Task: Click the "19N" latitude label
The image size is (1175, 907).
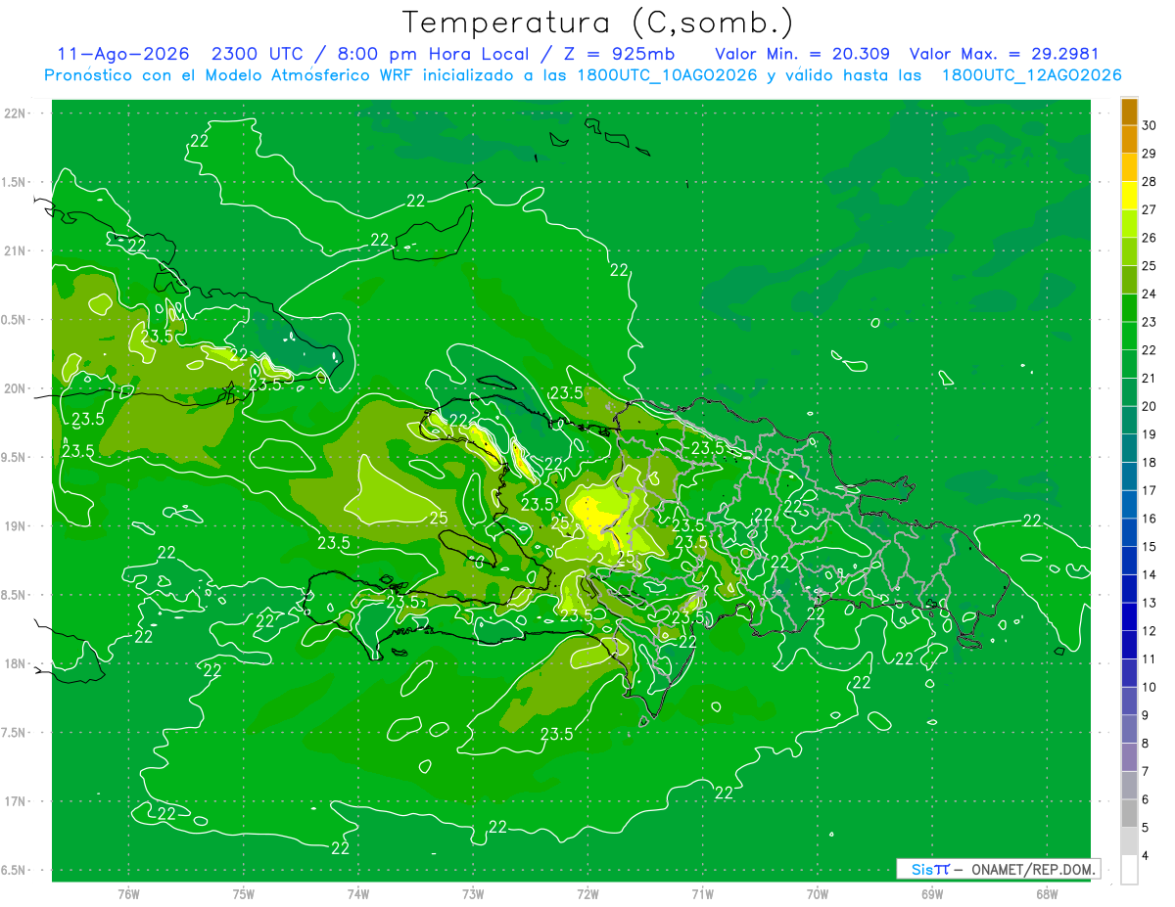Action: click(14, 525)
